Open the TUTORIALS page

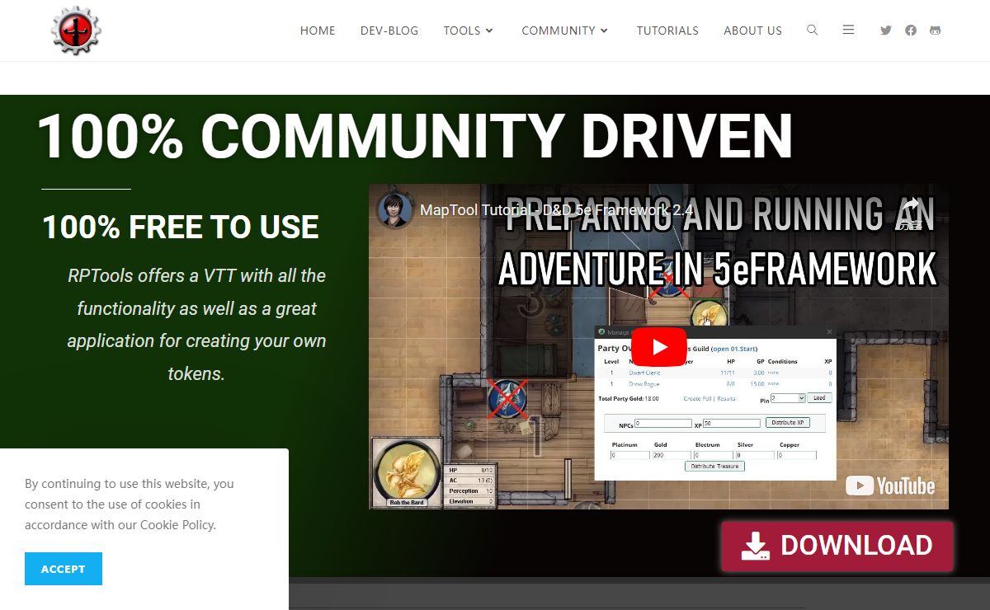[x=667, y=30]
